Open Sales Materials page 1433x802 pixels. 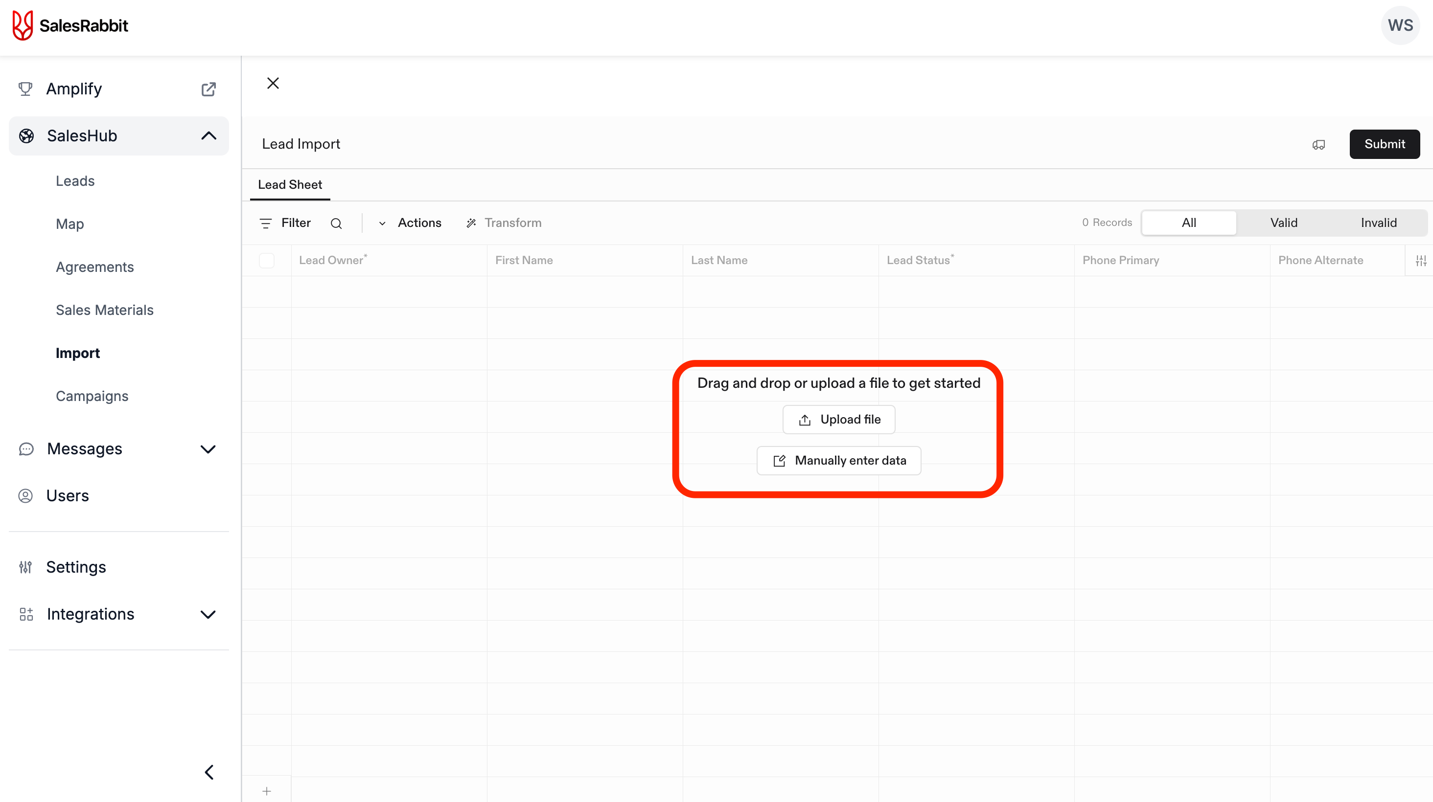[x=105, y=310]
